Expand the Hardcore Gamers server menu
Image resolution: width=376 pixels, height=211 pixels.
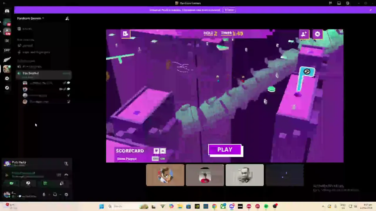30,18
